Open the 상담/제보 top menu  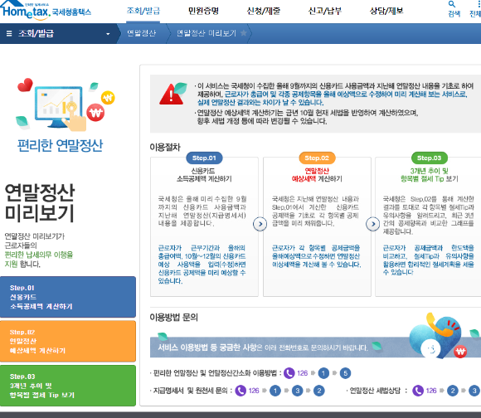pos(386,11)
